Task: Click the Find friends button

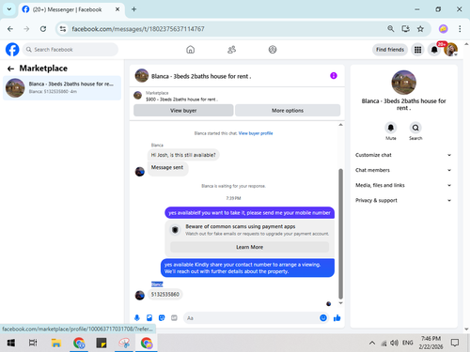Action: (x=390, y=50)
